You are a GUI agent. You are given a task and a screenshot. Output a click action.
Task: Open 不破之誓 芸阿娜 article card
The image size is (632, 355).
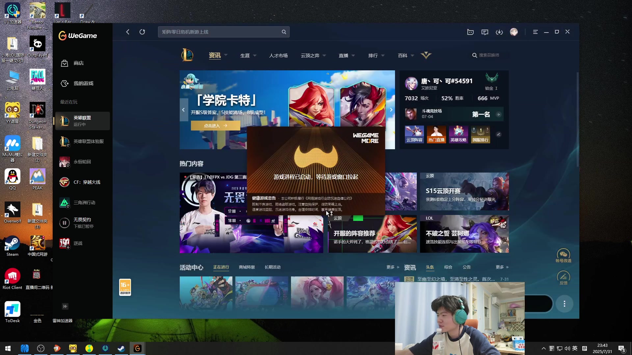point(464,234)
